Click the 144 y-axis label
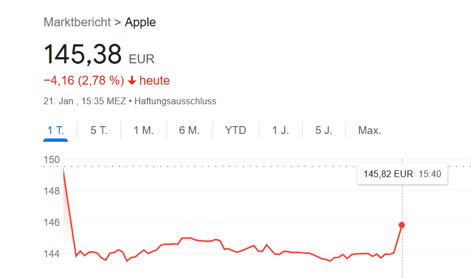Viewport: 471px width, 278px height. click(x=52, y=254)
